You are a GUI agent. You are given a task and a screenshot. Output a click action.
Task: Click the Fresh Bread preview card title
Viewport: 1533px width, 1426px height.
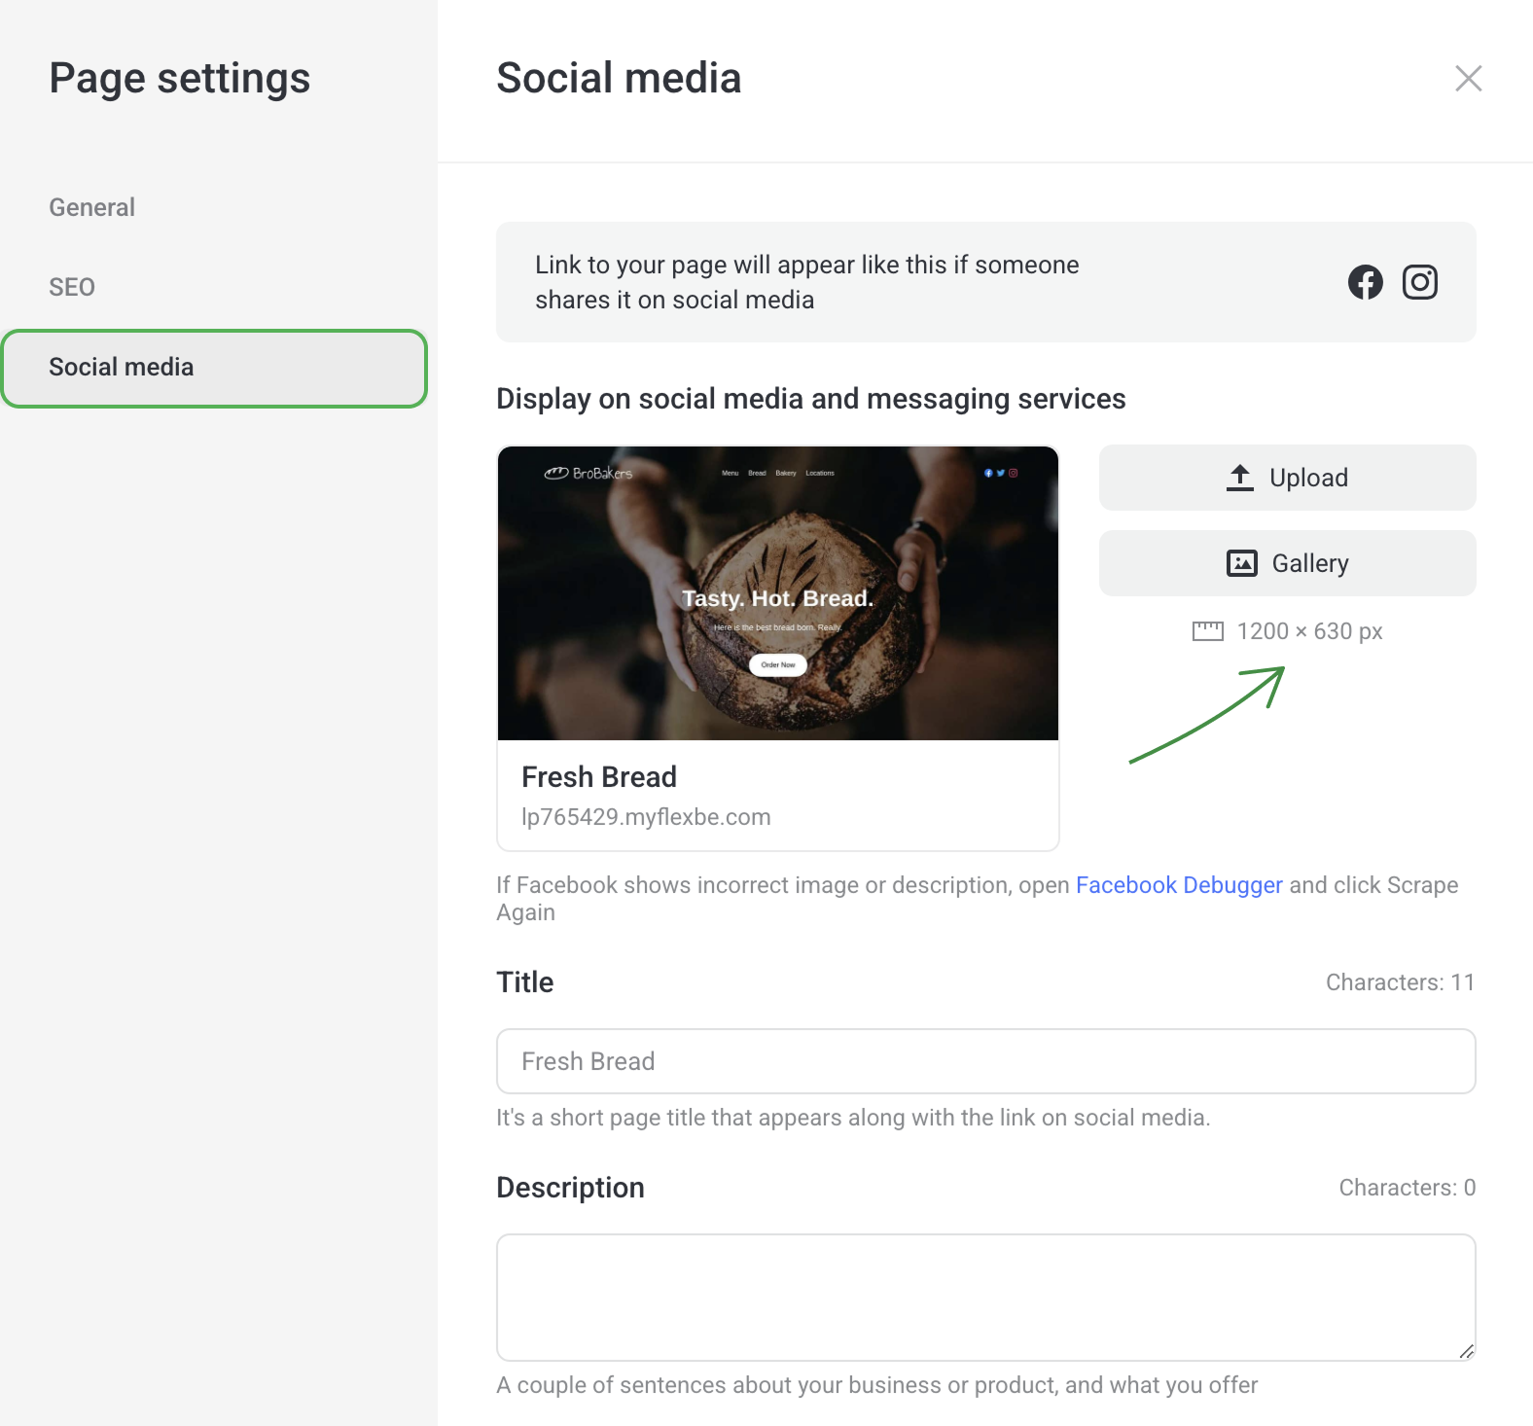pyautogui.click(x=599, y=777)
